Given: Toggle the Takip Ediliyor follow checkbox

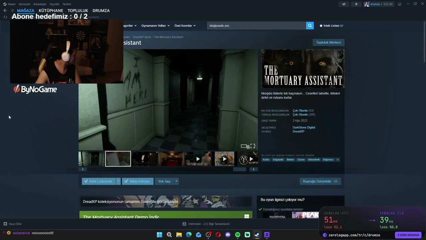Looking at the screenshot, I should click(126, 181).
